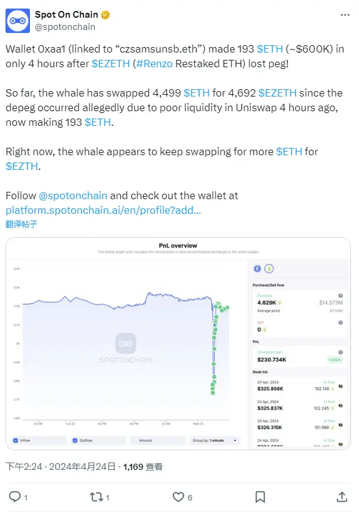Select the ETH token icon above Purchase/Sell flow

(257, 268)
